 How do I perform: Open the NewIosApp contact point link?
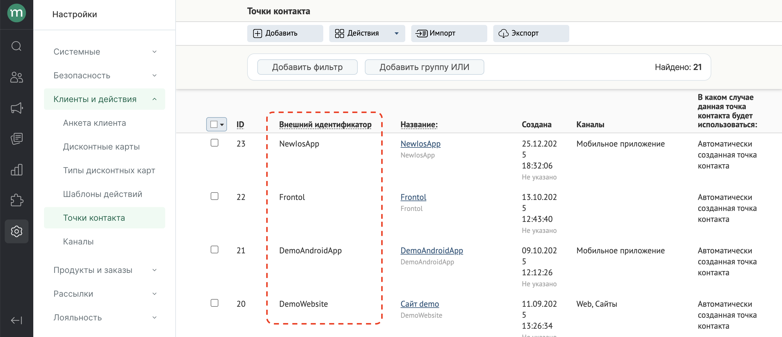(x=420, y=144)
